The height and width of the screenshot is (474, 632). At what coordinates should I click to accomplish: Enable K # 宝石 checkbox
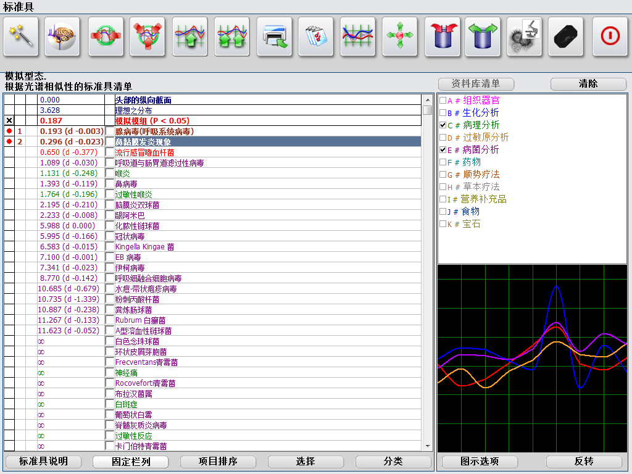[x=443, y=223]
